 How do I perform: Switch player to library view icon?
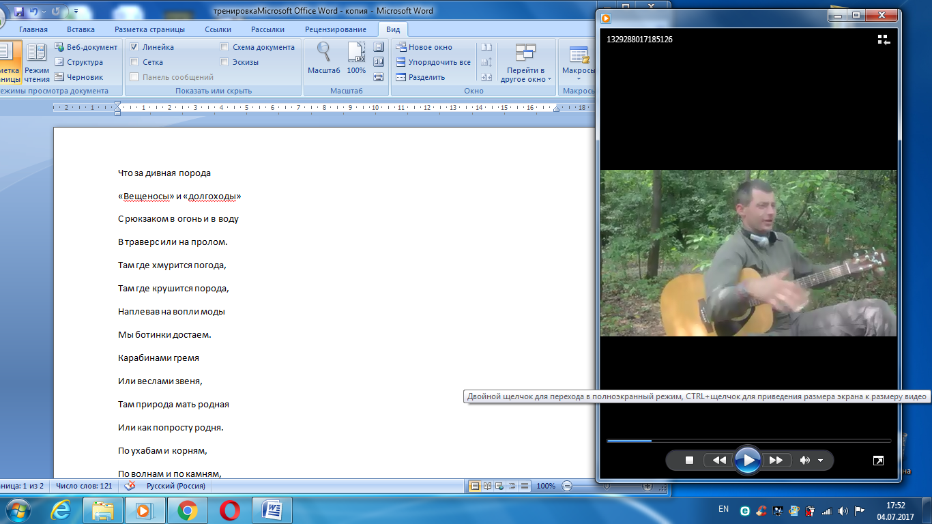click(x=884, y=40)
